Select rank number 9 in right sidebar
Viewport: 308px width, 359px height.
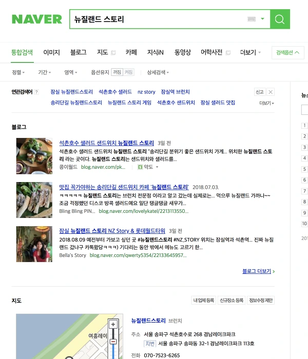pyautogui.click(x=304, y=213)
